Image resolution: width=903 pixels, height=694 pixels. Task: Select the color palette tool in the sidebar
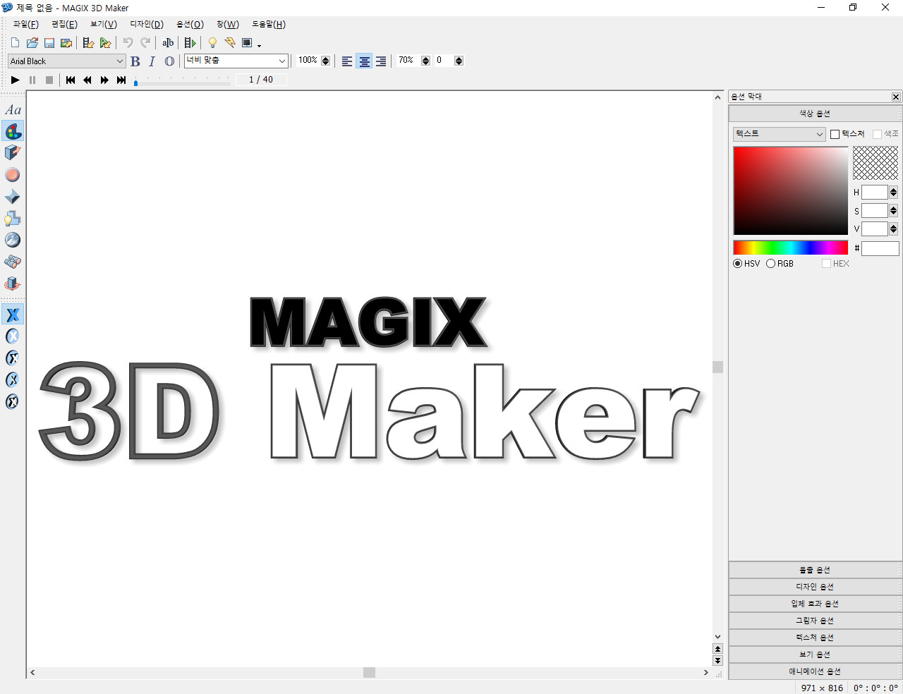[x=13, y=131]
